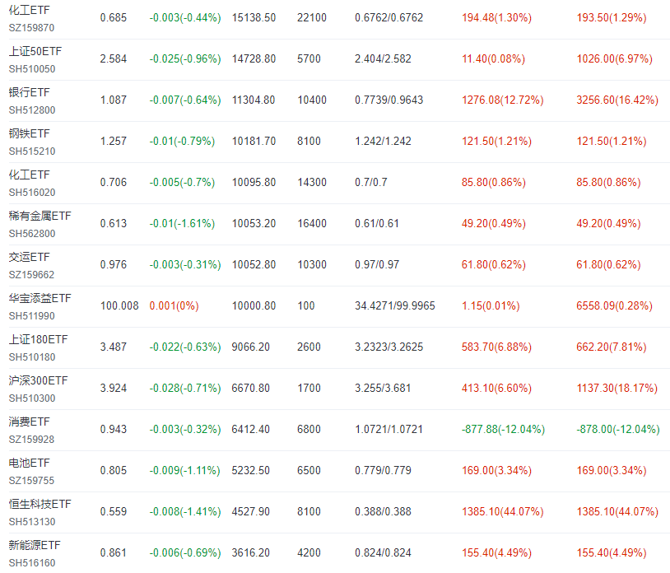Select 上证50ETF market value 14728.80
The image size is (670, 573).
coord(254,58)
